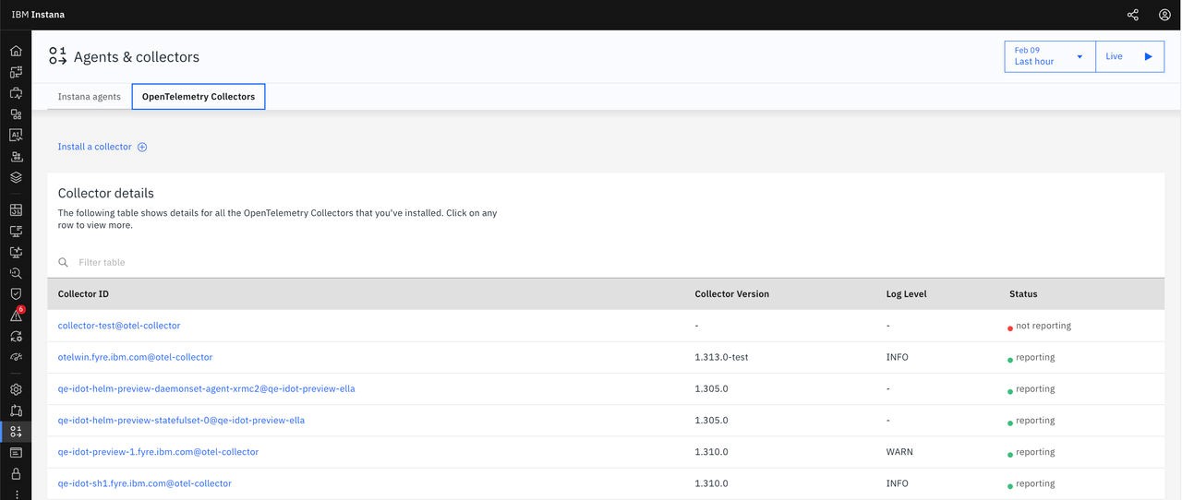
Task: Open the shield security icon in the sidebar
Action: pyautogui.click(x=16, y=293)
